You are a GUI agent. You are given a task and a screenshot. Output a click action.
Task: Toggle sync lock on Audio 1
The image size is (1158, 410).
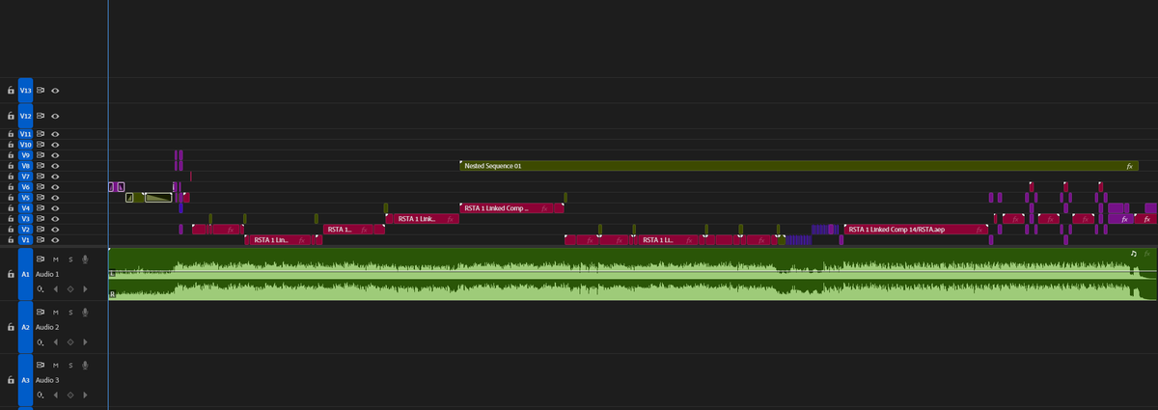[x=41, y=260]
